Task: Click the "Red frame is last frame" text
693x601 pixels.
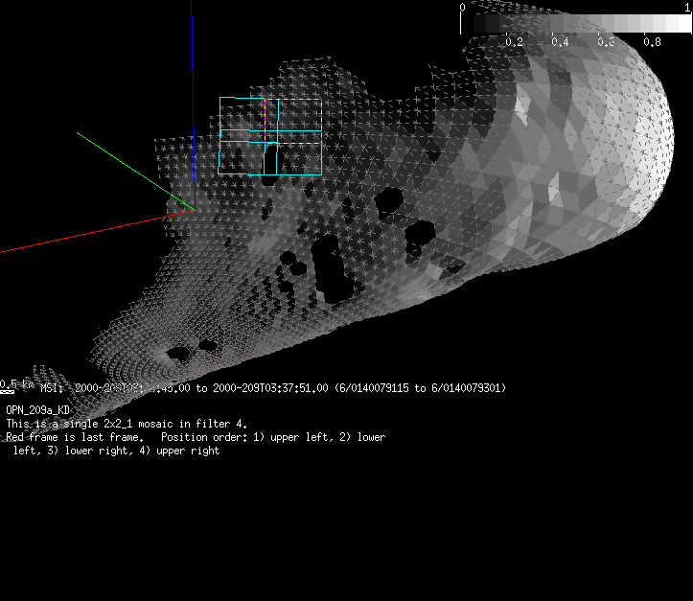Action: pyautogui.click(x=75, y=437)
